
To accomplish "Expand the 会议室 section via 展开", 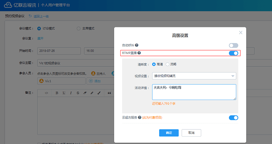I will point(40,38).
